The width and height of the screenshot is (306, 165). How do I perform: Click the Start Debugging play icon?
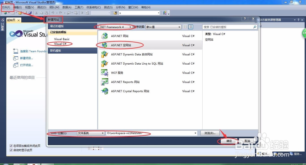tap(82, 13)
